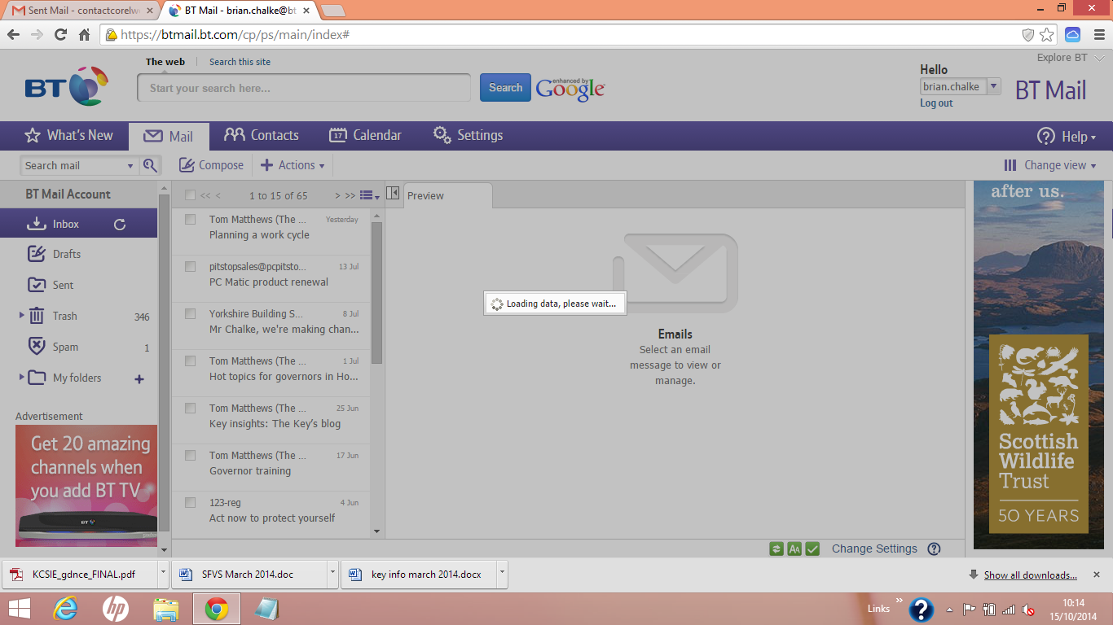1113x625 pixels.
Task: Add a new folder with plus icon
Action: (139, 378)
